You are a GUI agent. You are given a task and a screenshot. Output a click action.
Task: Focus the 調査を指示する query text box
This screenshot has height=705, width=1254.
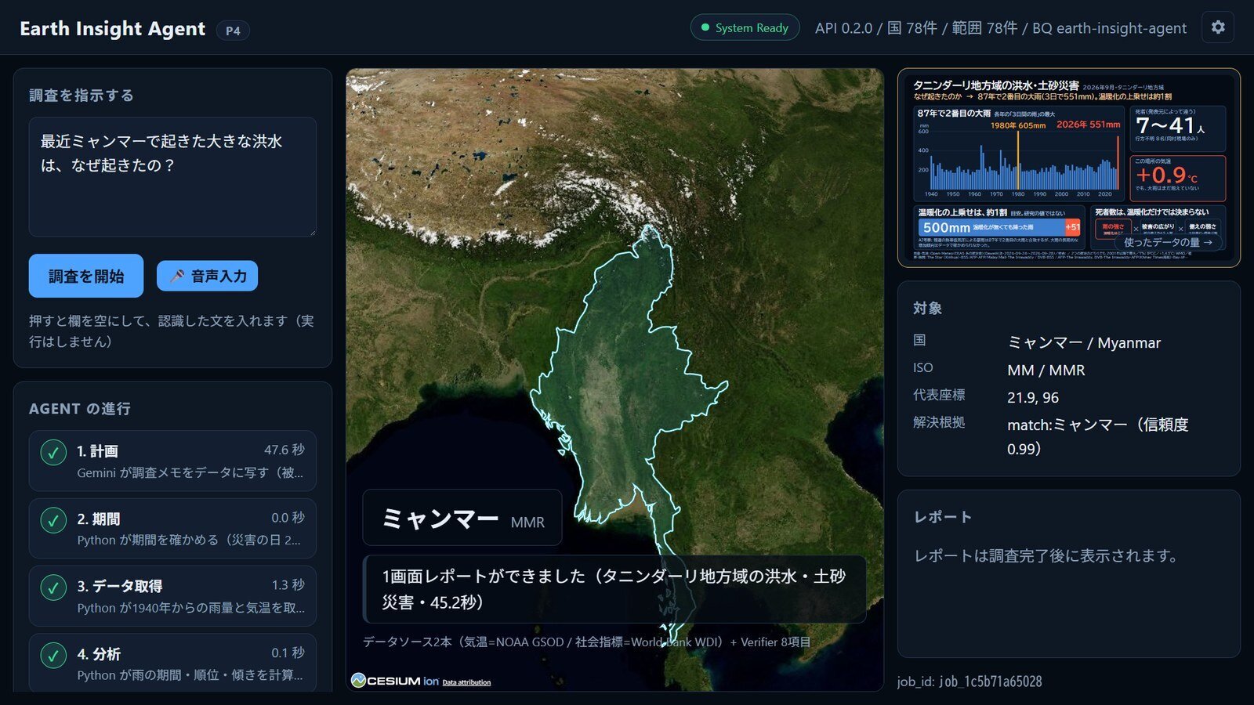pos(172,177)
